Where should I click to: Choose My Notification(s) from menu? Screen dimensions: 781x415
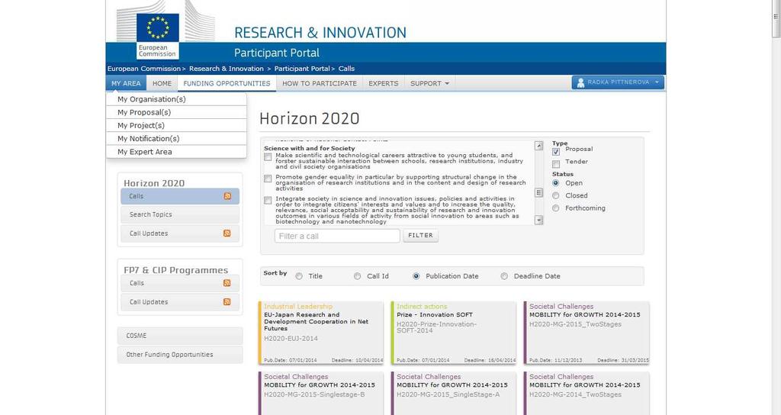pos(176,139)
